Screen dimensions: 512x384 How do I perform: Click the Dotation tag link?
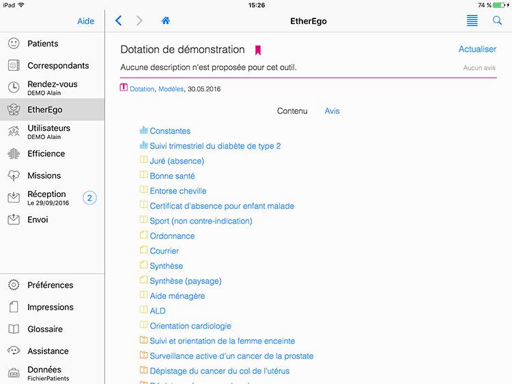(142, 89)
